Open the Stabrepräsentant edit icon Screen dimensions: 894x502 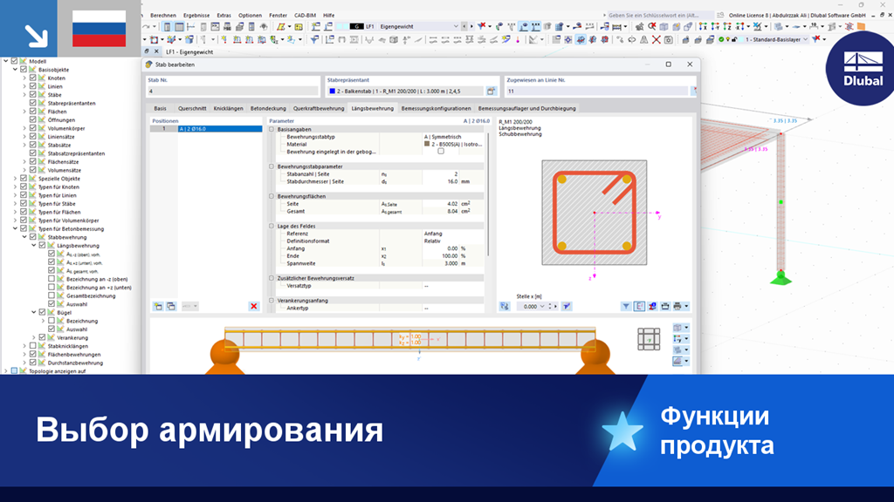pos(491,91)
